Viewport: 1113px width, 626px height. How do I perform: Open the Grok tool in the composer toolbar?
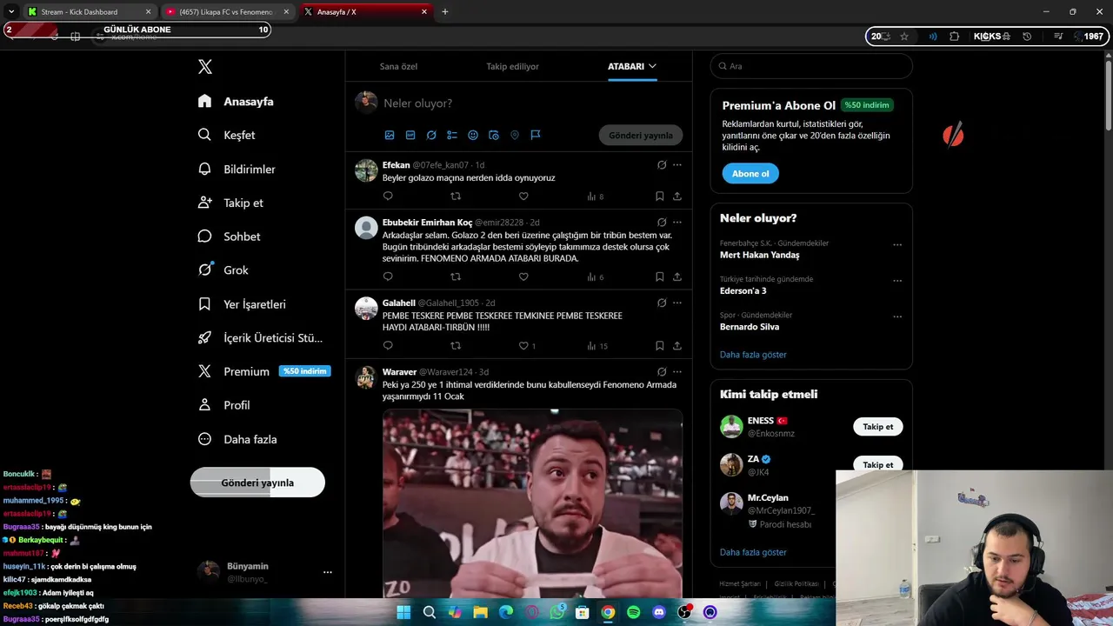tap(431, 135)
